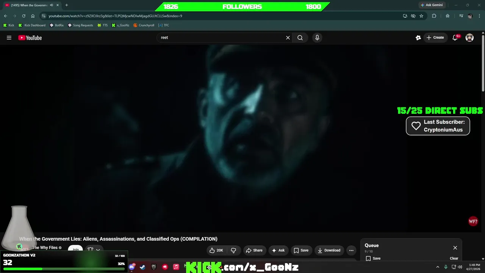The image size is (485, 273).
Task: Open the media controls music-note icon
Action: [x=461, y=16]
